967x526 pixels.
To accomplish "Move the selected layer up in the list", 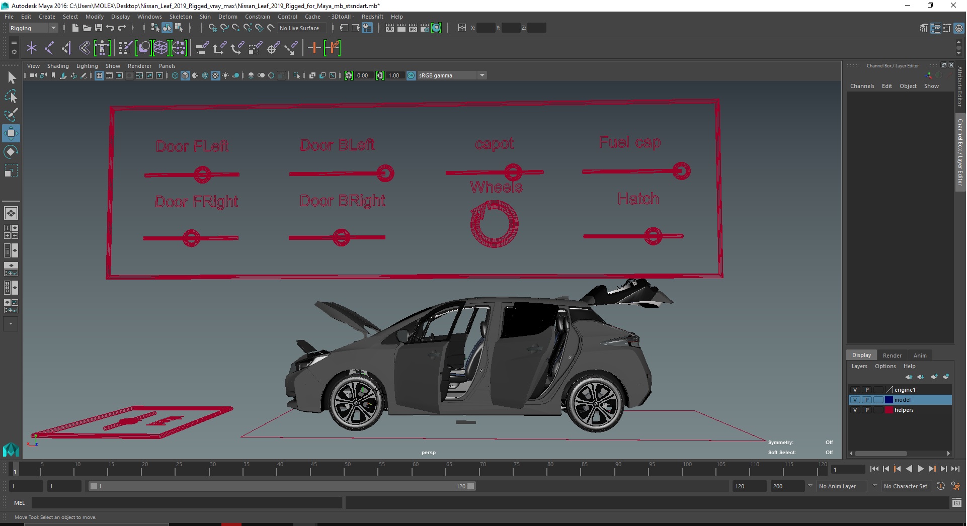I will point(909,377).
